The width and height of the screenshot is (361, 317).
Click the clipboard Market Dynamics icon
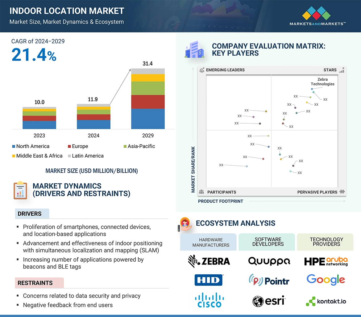20,190
